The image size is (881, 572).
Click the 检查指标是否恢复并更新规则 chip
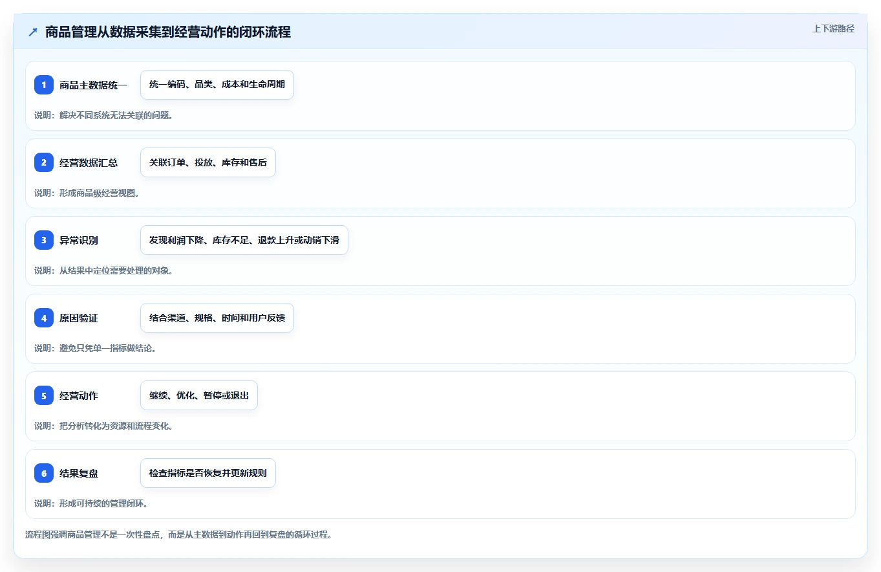pos(208,473)
